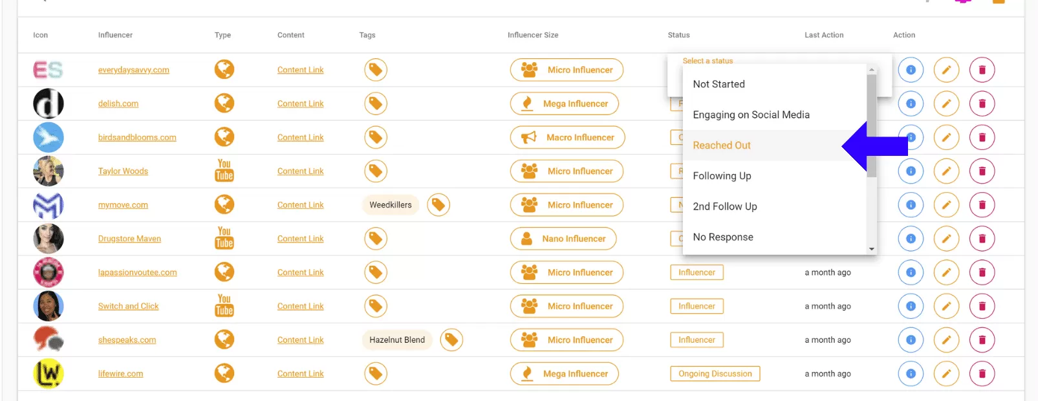Open Drugstore Maven influencer link
The height and width of the screenshot is (401, 1038).
(x=129, y=239)
